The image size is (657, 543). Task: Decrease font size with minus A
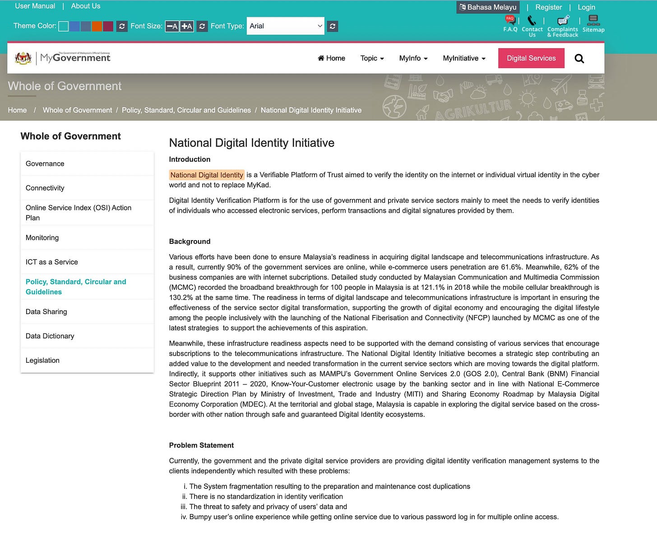pyautogui.click(x=172, y=26)
